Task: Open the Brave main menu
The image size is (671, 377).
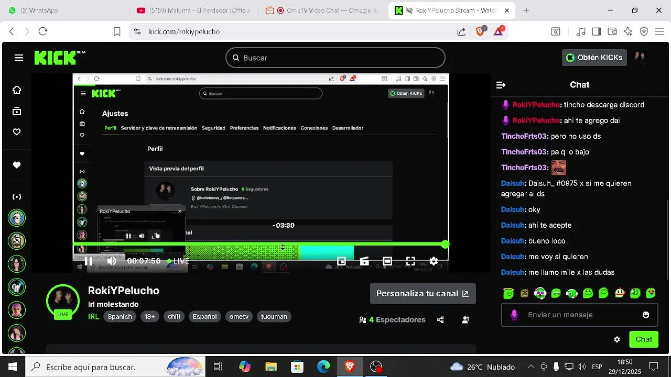Action: point(659,31)
